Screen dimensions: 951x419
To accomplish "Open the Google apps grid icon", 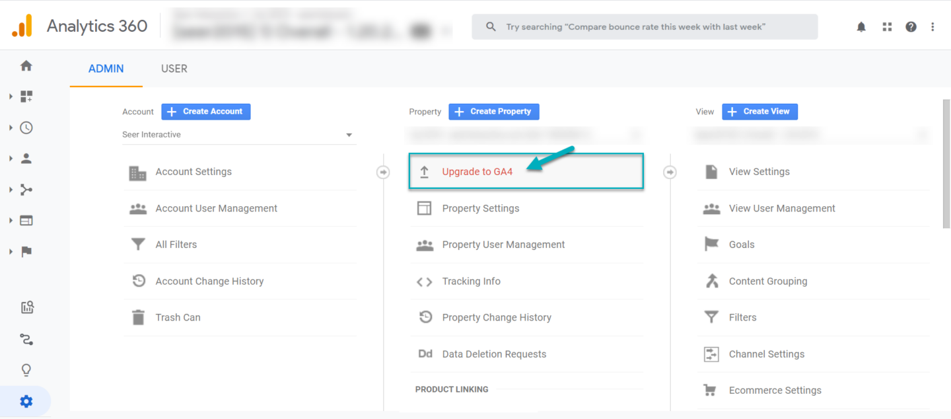I will click(887, 27).
